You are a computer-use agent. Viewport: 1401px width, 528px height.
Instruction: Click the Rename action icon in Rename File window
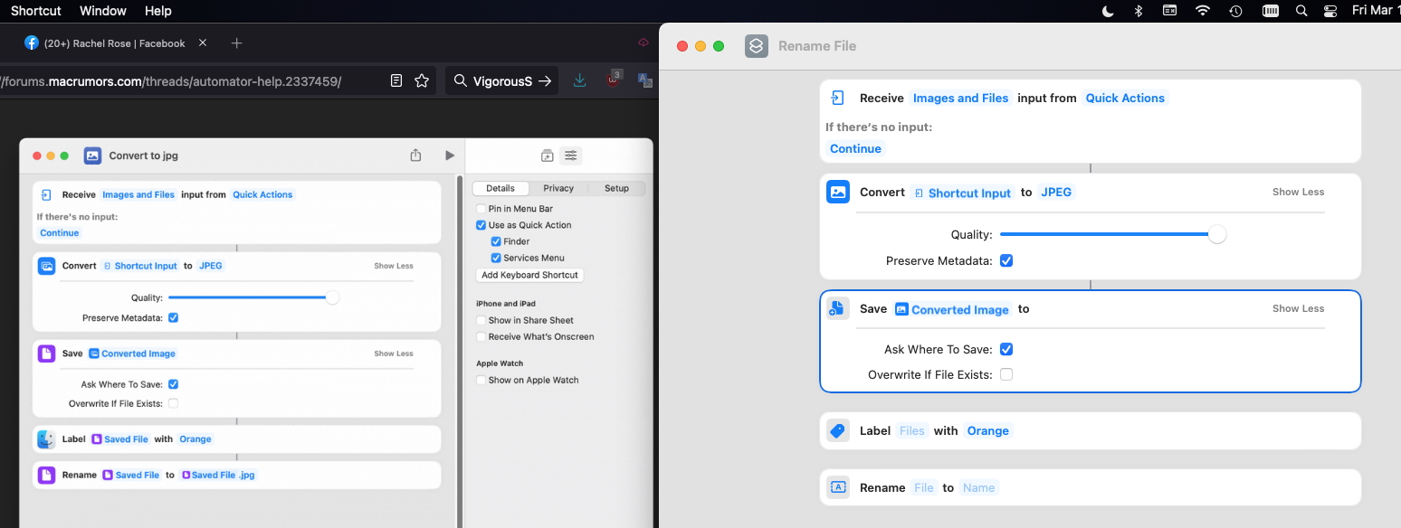pyautogui.click(x=838, y=487)
